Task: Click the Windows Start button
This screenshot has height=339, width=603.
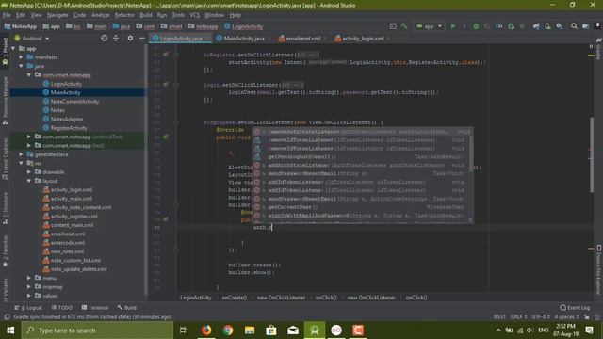Action: (10, 331)
